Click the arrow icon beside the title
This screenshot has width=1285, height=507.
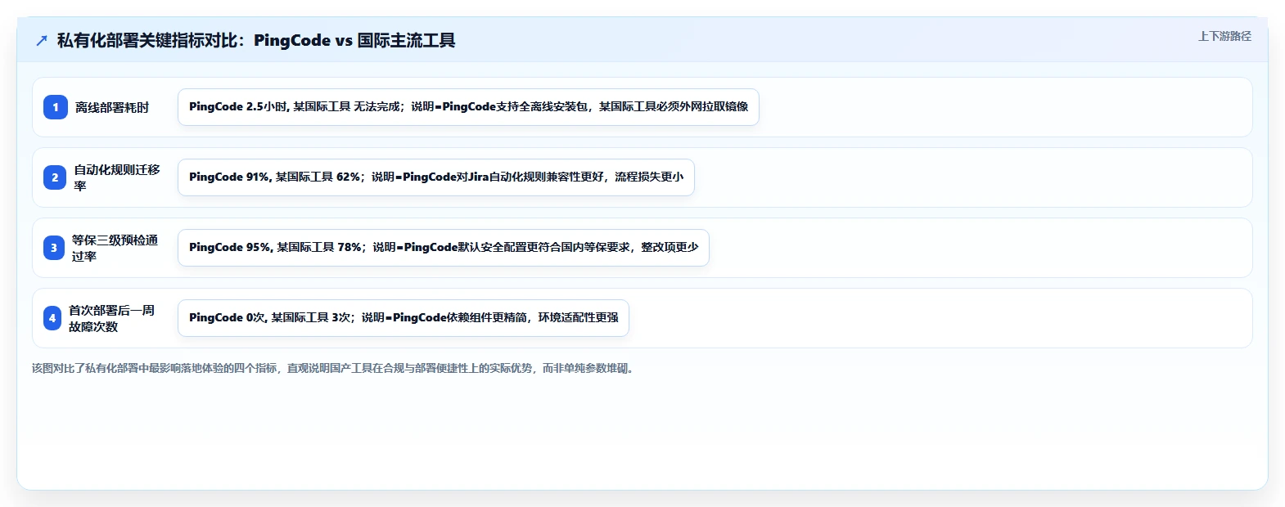(x=42, y=40)
